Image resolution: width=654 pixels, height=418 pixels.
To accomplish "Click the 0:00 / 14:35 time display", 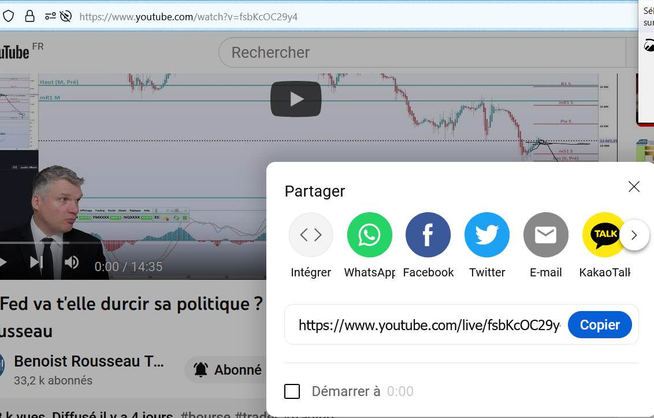I will (x=128, y=267).
